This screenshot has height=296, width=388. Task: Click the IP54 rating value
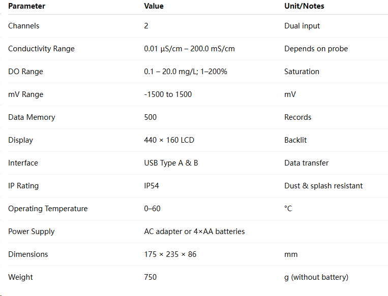click(x=152, y=186)
